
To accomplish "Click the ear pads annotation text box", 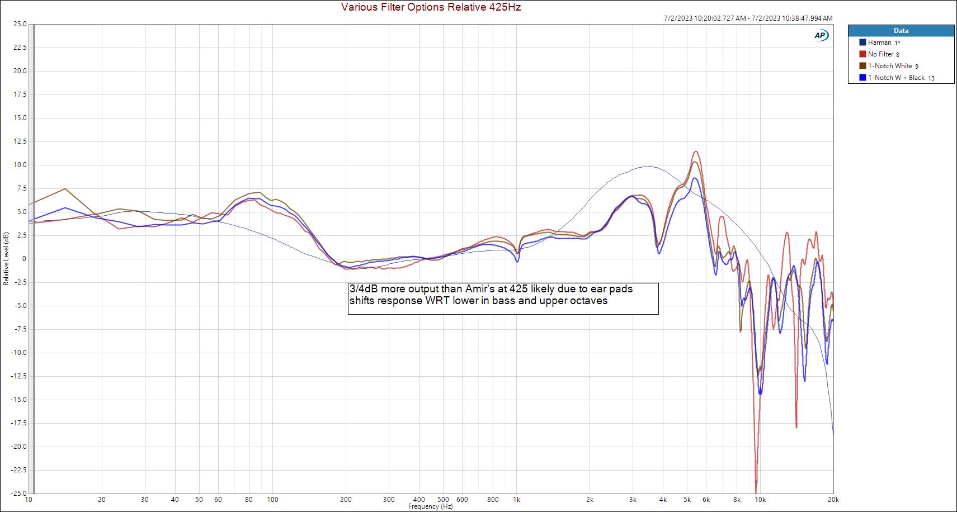I will [x=503, y=298].
